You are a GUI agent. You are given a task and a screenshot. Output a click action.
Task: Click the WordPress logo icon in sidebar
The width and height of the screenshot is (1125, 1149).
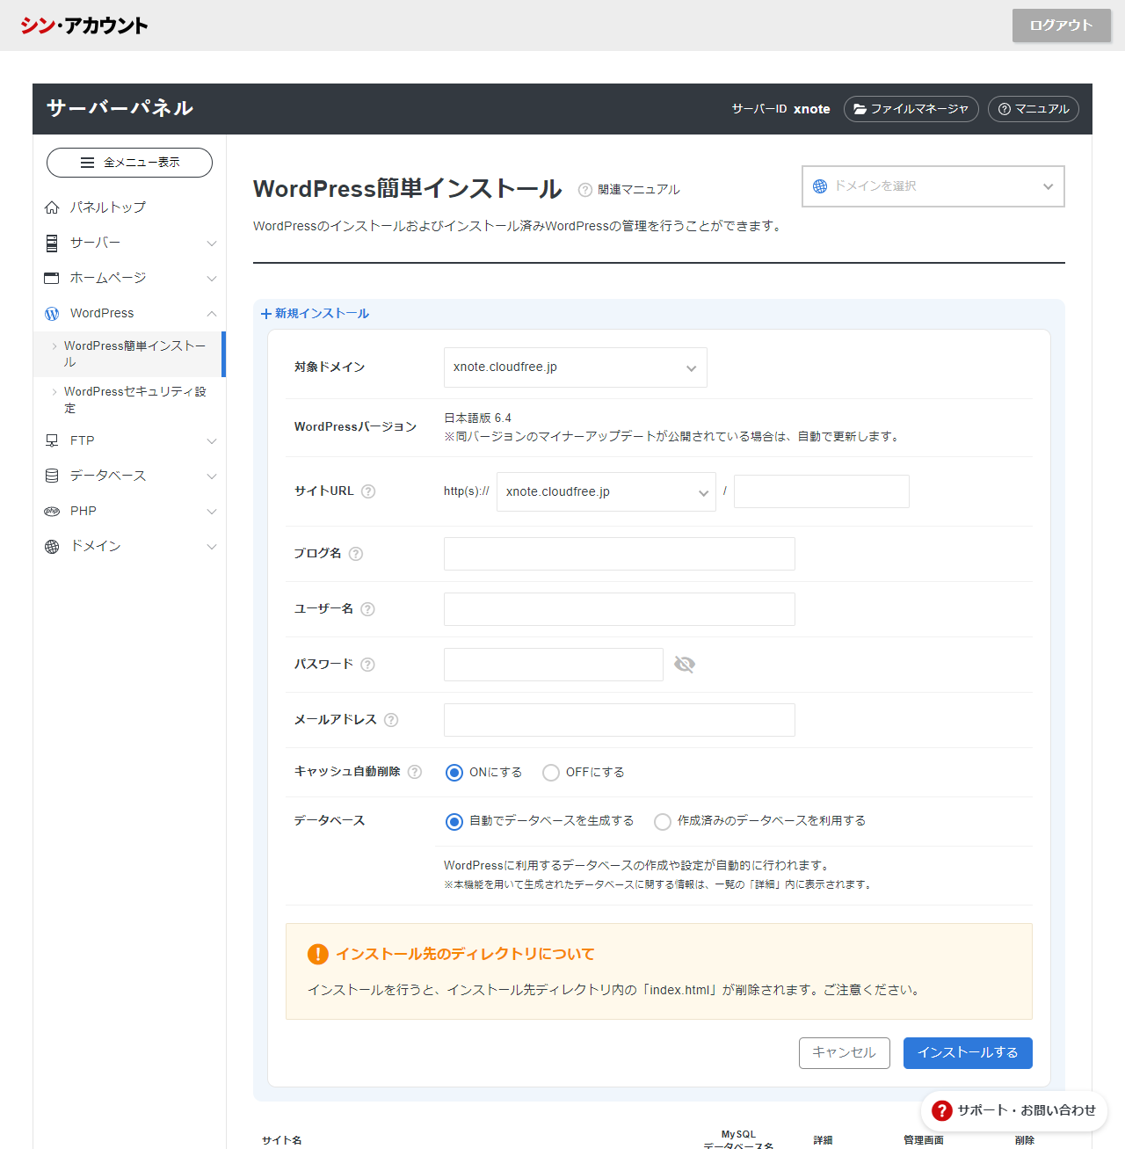52,314
